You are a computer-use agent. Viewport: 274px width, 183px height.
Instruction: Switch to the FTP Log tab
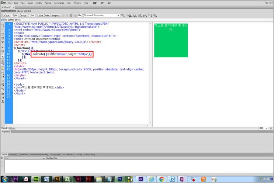pyautogui.click(x=79, y=155)
